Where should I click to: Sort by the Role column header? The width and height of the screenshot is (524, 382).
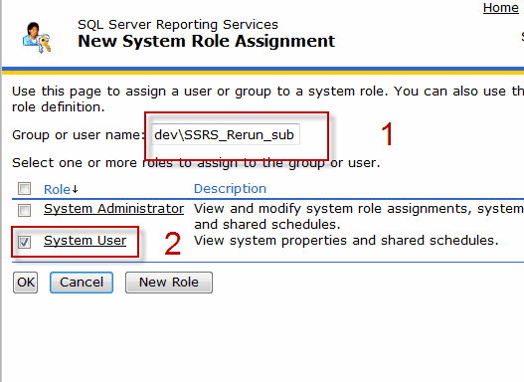(57, 189)
